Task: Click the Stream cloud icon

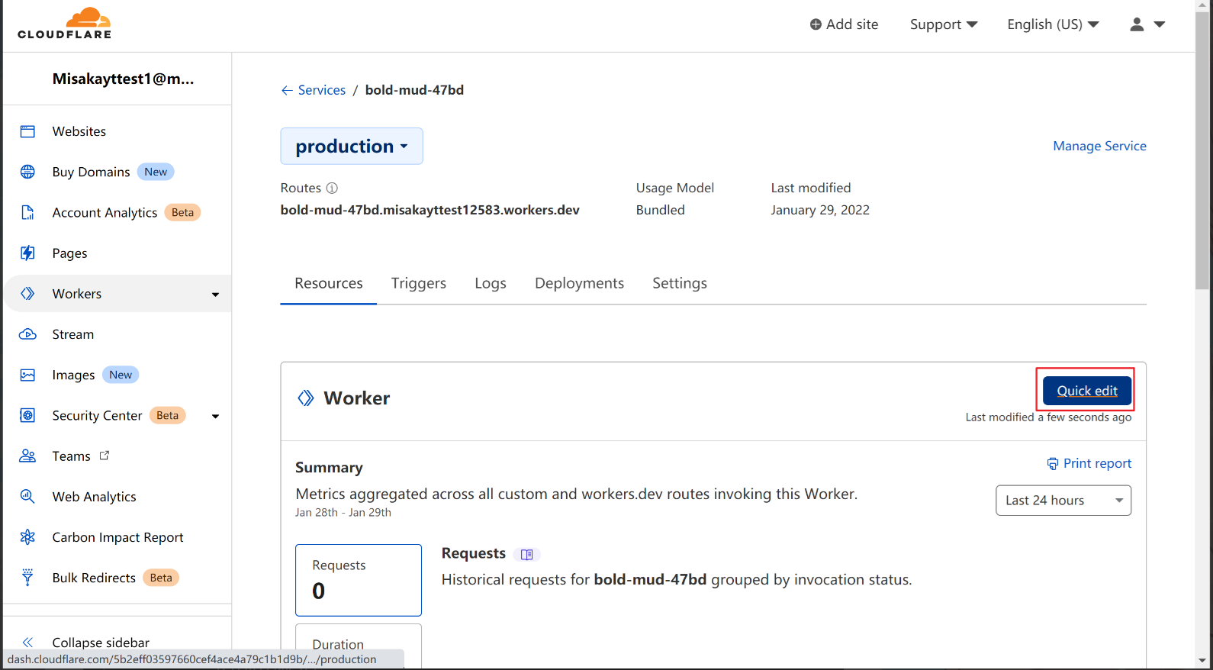Action: 27,334
